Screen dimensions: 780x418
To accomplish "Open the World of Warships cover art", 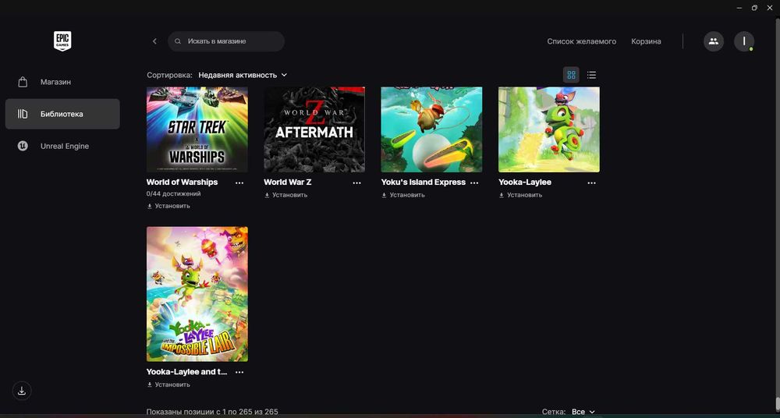I will [197, 129].
